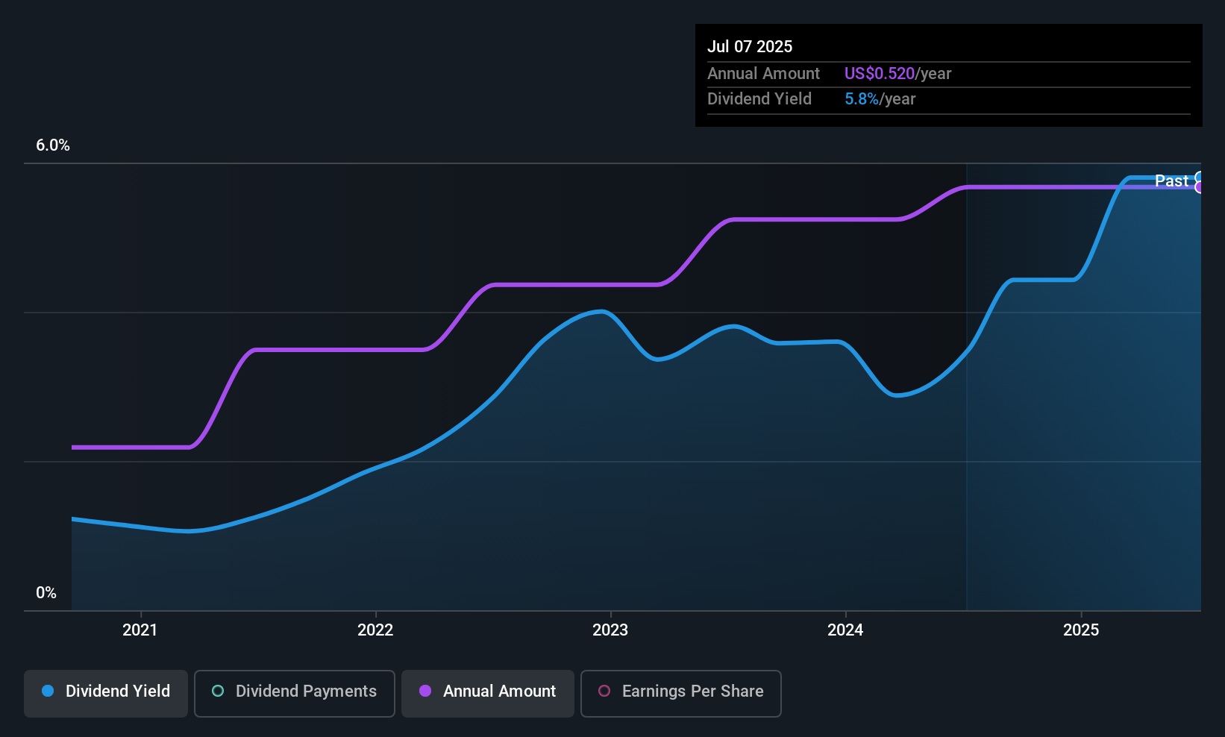Click the Past label on chart
Screen dimensions: 1225x737
[1171, 181]
